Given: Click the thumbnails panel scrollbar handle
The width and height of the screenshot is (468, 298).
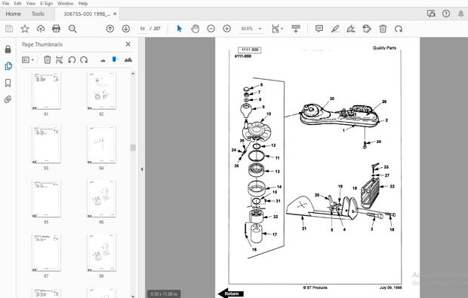Looking at the screenshot, I should point(133,147).
